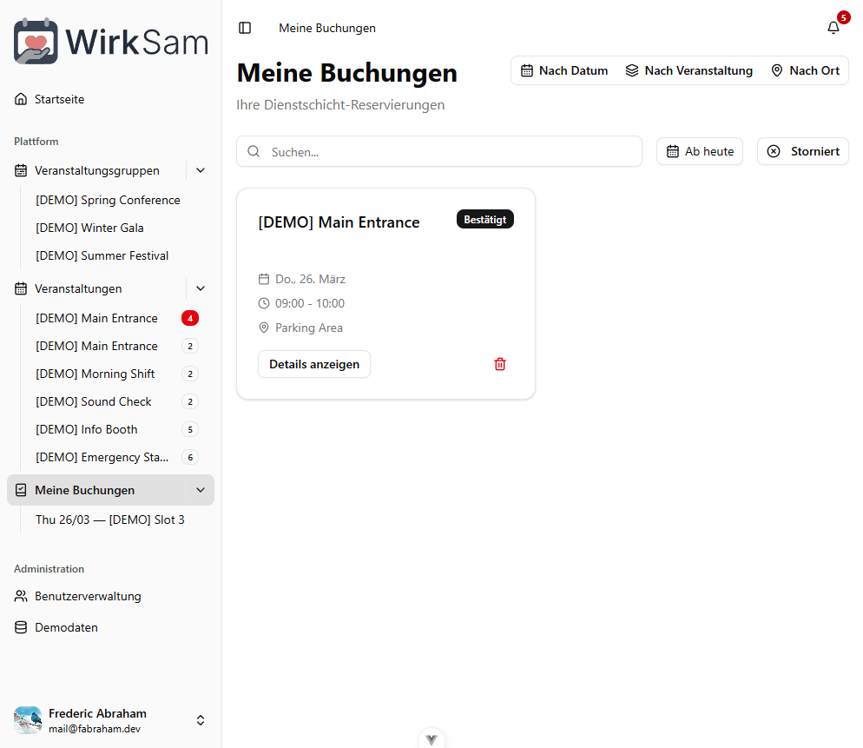863x748 pixels.
Task: Click Veranstaltungen calendar icon
Action: (x=21, y=288)
